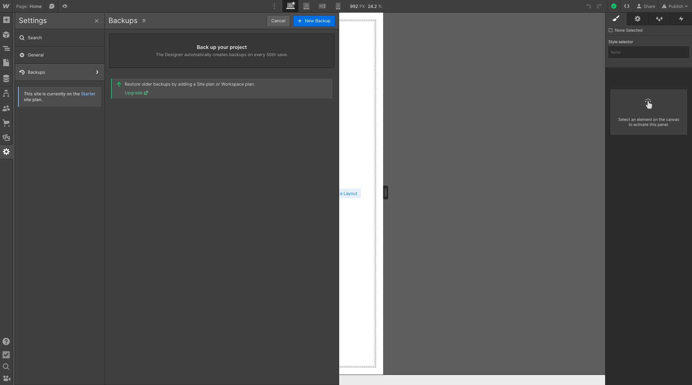Image resolution: width=692 pixels, height=385 pixels.
Task: Click the Settings gear in left sidebar
Action: [6, 151]
